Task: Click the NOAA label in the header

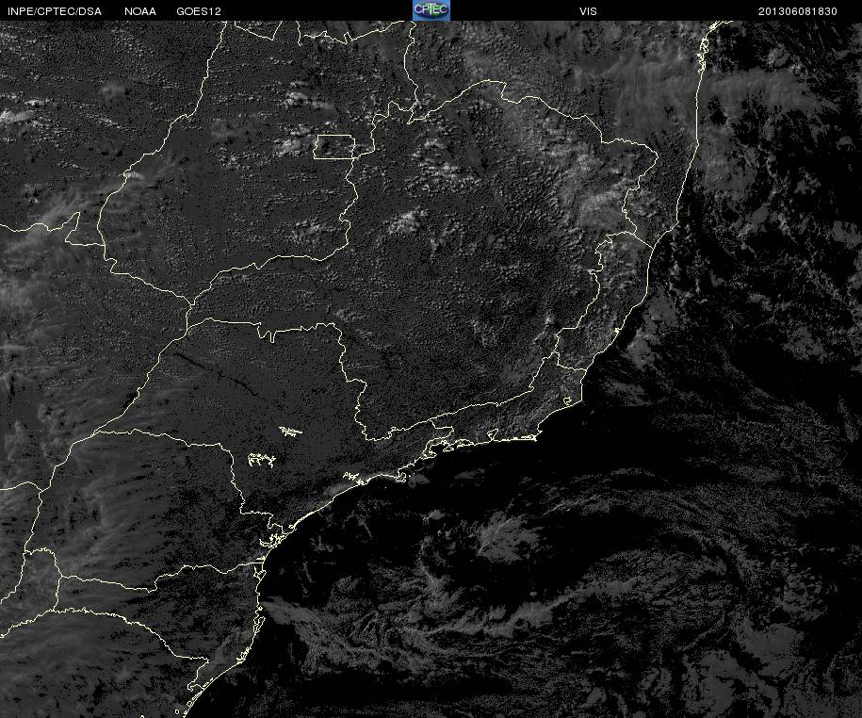Action: pyautogui.click(x=140, y=11)
